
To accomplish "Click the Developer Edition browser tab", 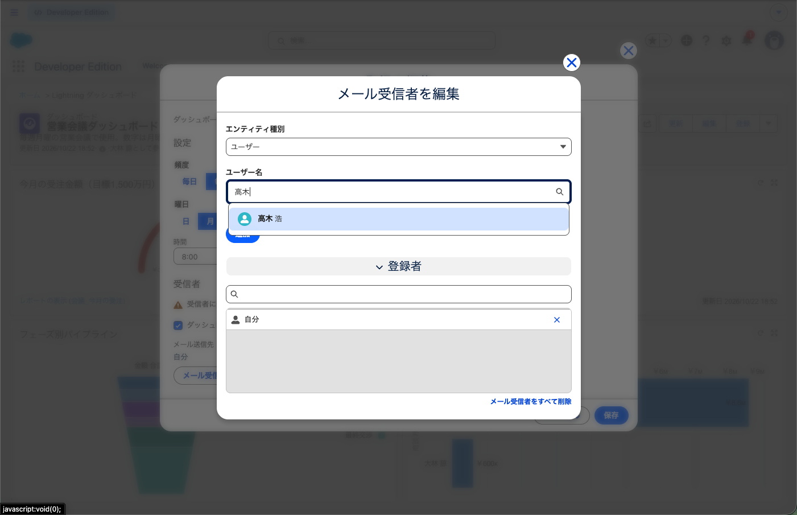I will (72, 12).
